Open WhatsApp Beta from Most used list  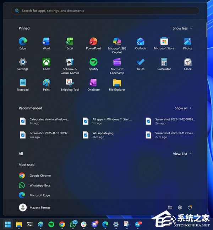[x=34, y=185]
